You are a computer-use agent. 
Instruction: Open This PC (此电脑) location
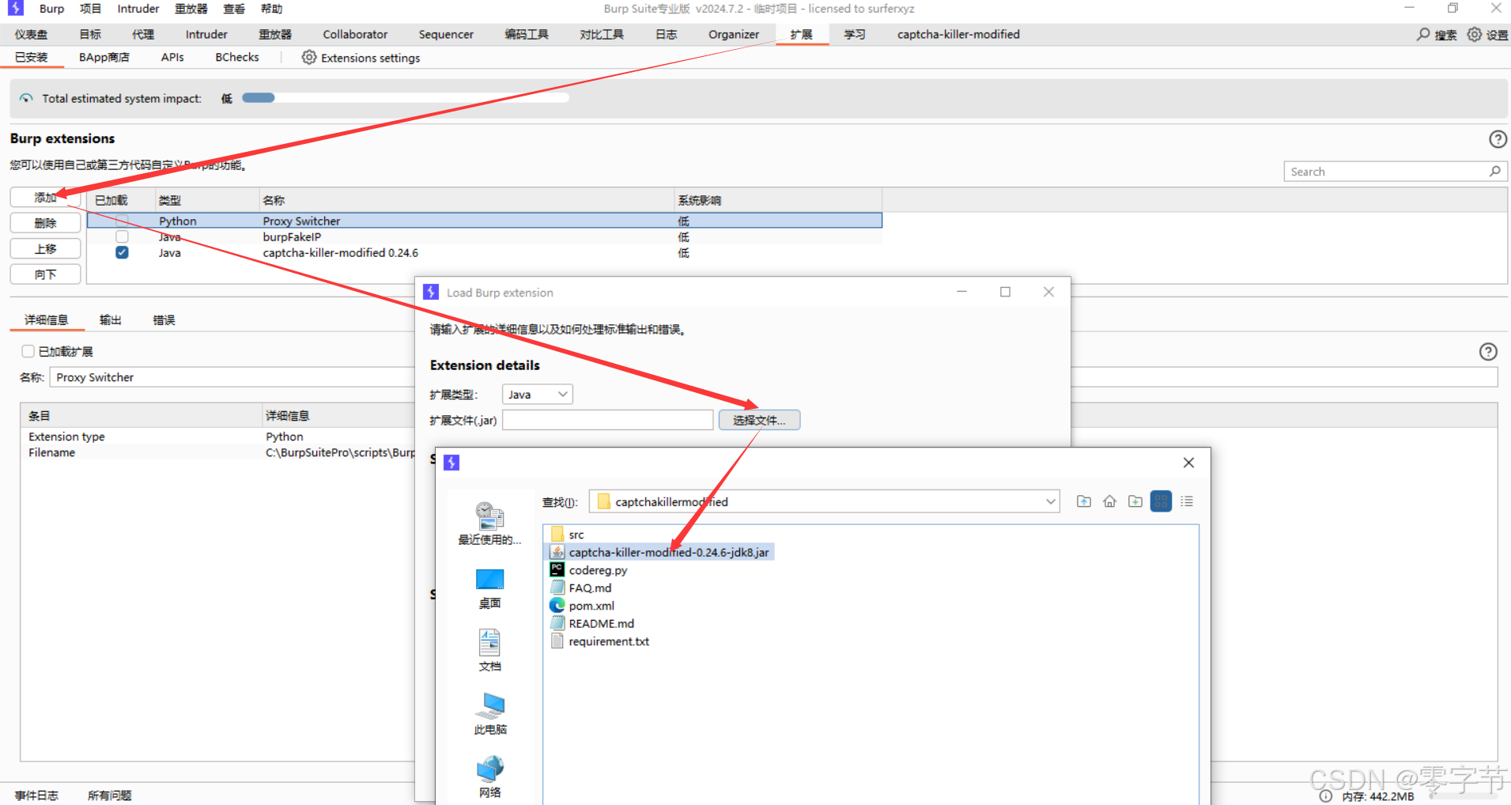click(490, 714)
